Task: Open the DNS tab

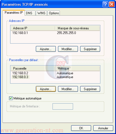Action: (x=30, y=13)
